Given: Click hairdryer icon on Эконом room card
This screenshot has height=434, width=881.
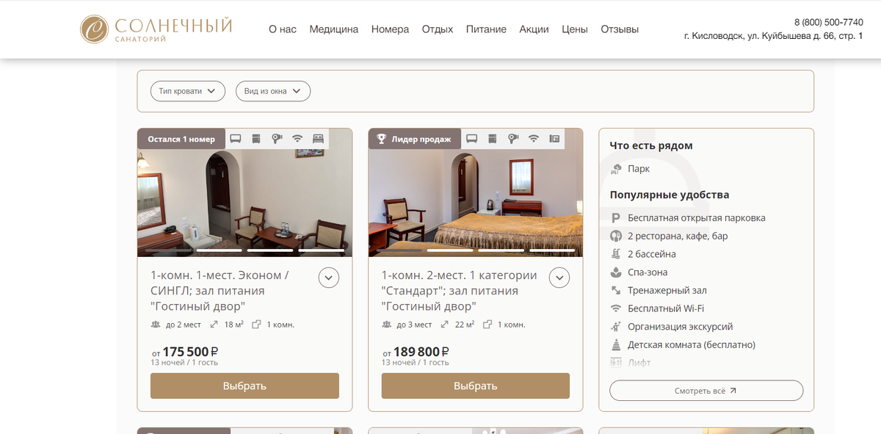Looking at the screenshot, I should (x=277, y=139).
